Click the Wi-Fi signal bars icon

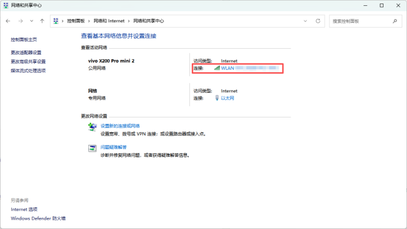click(x=217, y=68)
